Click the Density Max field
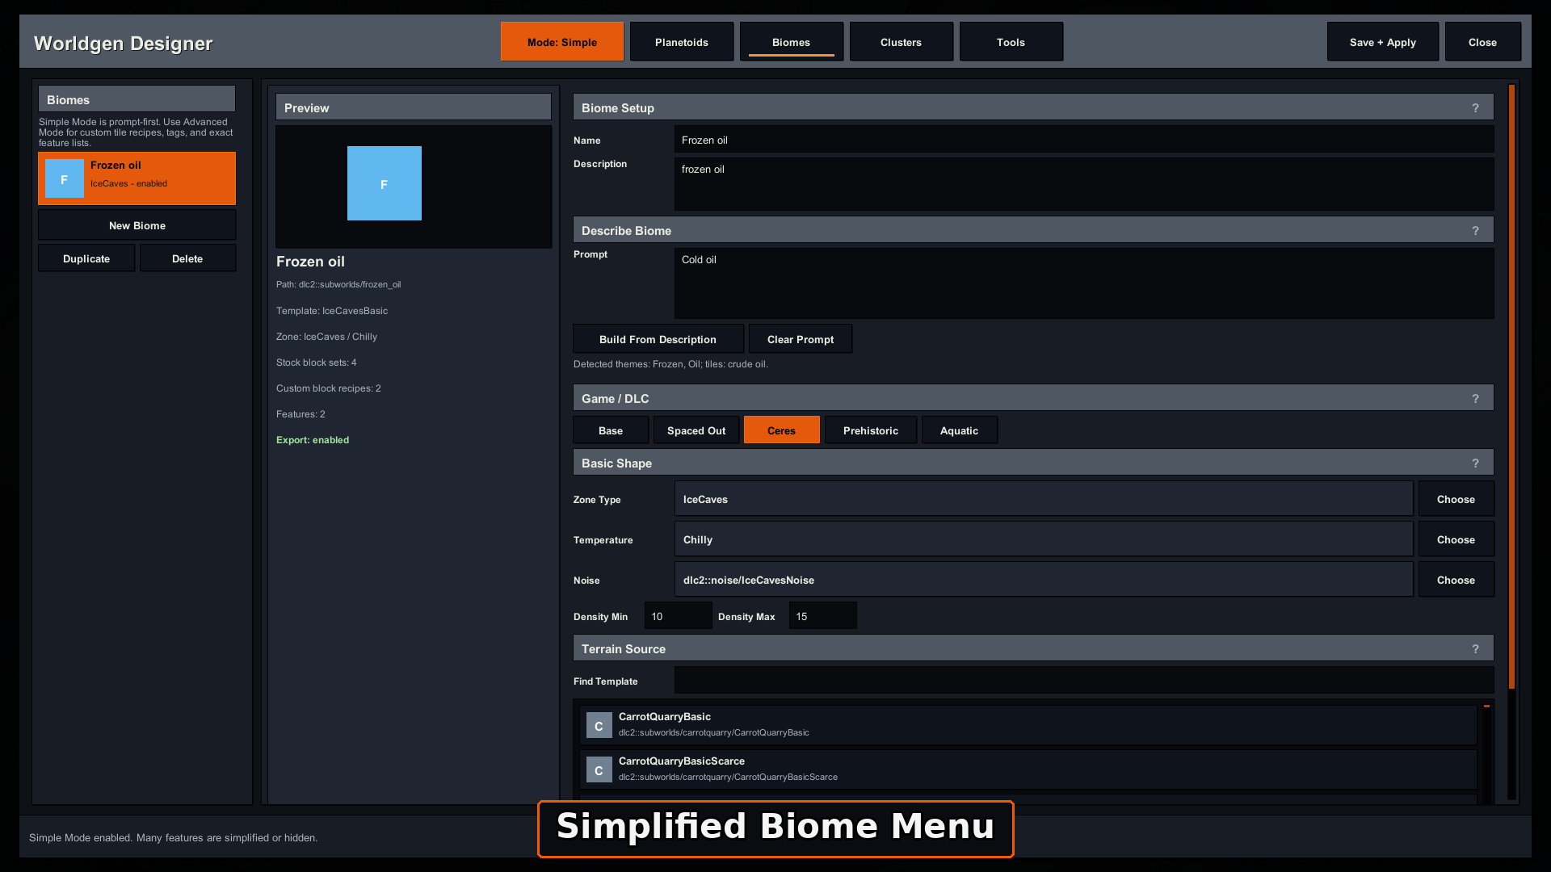1551x872 pixels. [822, 616]
